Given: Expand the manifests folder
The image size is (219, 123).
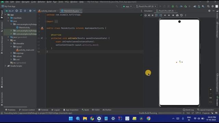Looking at the screenshot, I should point(8,18).
